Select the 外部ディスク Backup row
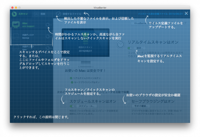200x137 pixels. point(31,37)
